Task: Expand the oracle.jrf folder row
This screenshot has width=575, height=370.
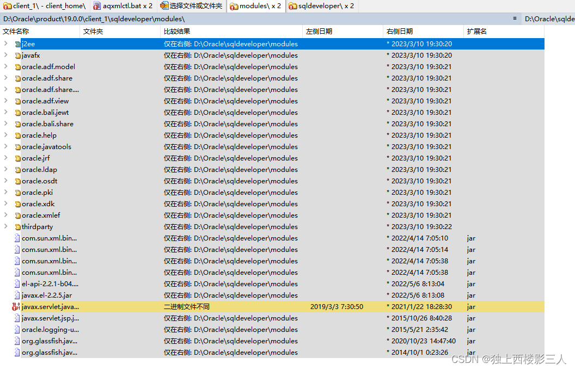Action: (x=5, y=158)
